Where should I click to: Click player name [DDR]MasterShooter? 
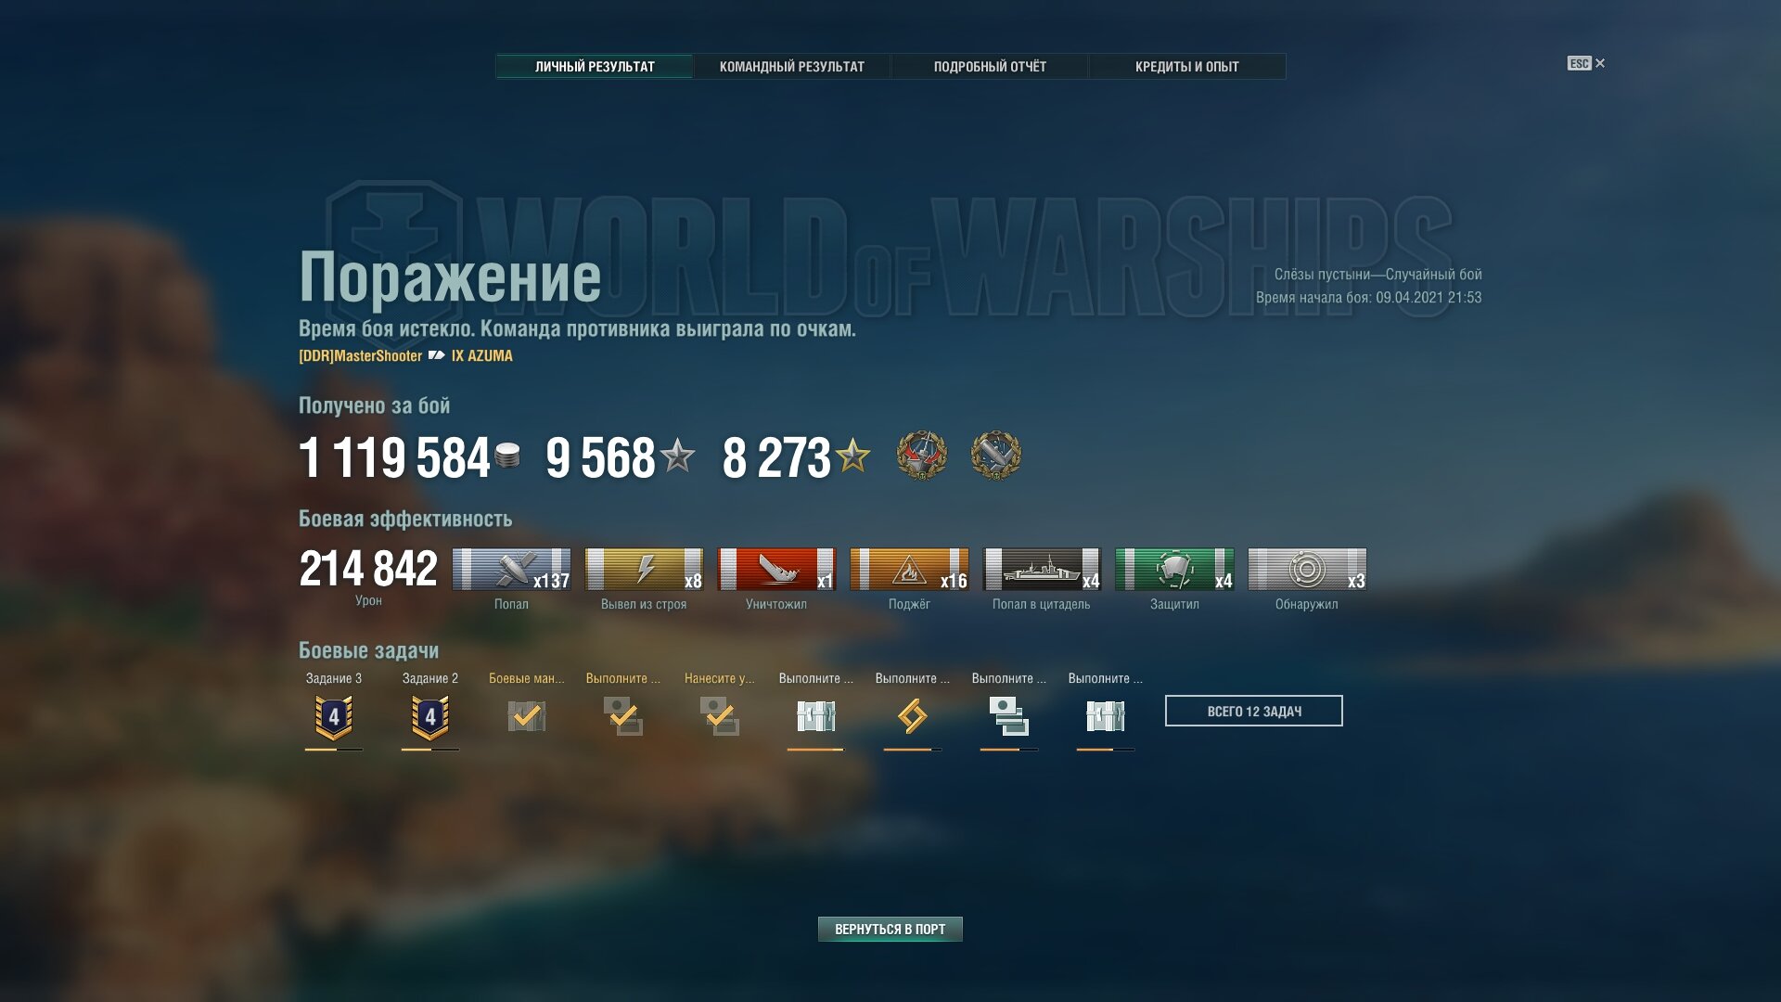pos(360,356)
